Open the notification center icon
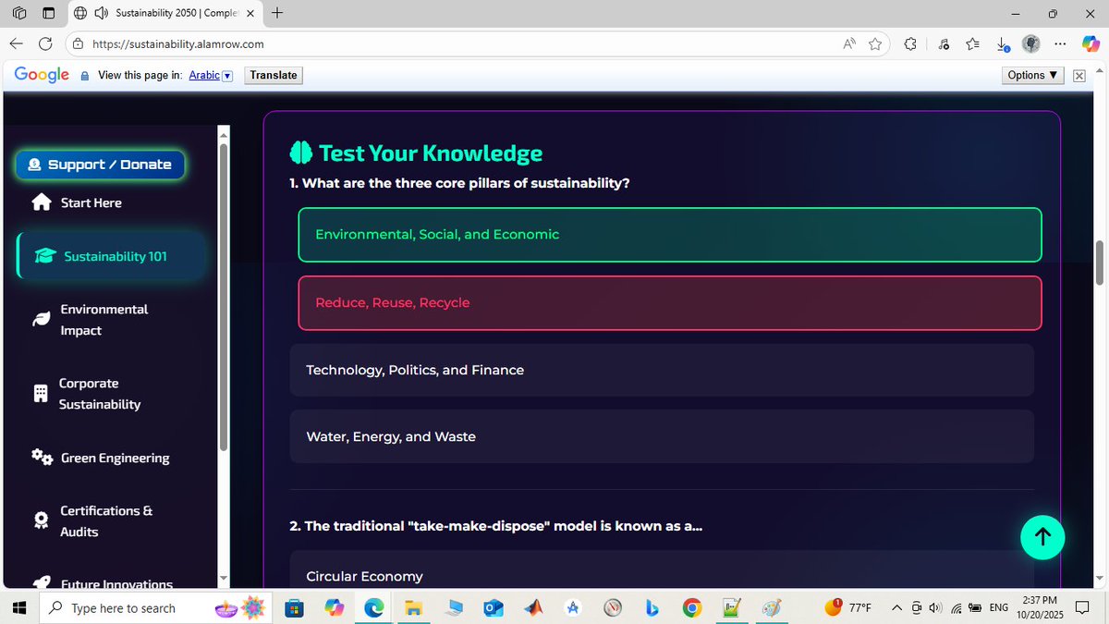The height and width of the screenshot is (624, 1109). pos(1083,607)
